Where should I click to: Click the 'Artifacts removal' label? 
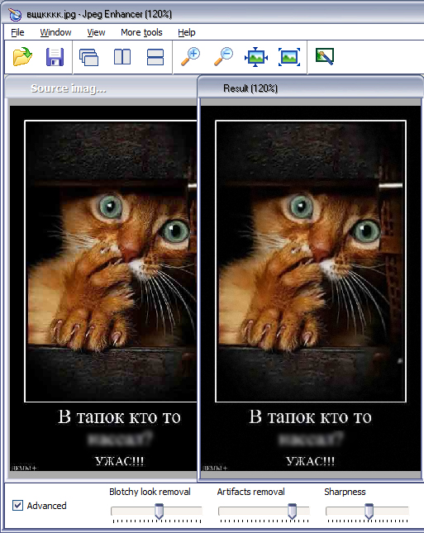click(x=251, y=492)
